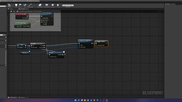Open Class Defaults from the toolbar

pyautogui.click(x=47, y=5)
